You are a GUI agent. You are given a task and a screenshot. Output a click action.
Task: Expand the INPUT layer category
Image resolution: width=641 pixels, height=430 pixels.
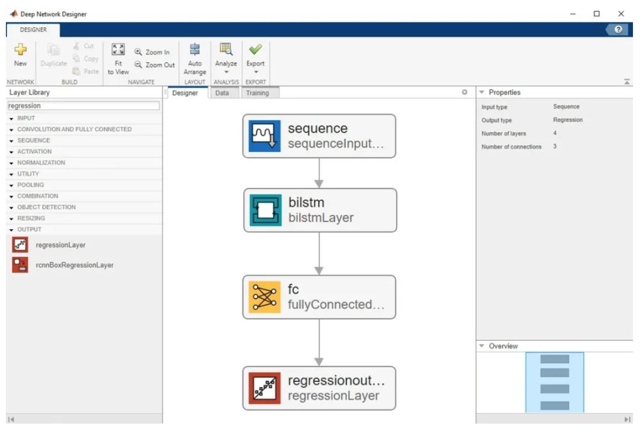(x=11, y=118)
